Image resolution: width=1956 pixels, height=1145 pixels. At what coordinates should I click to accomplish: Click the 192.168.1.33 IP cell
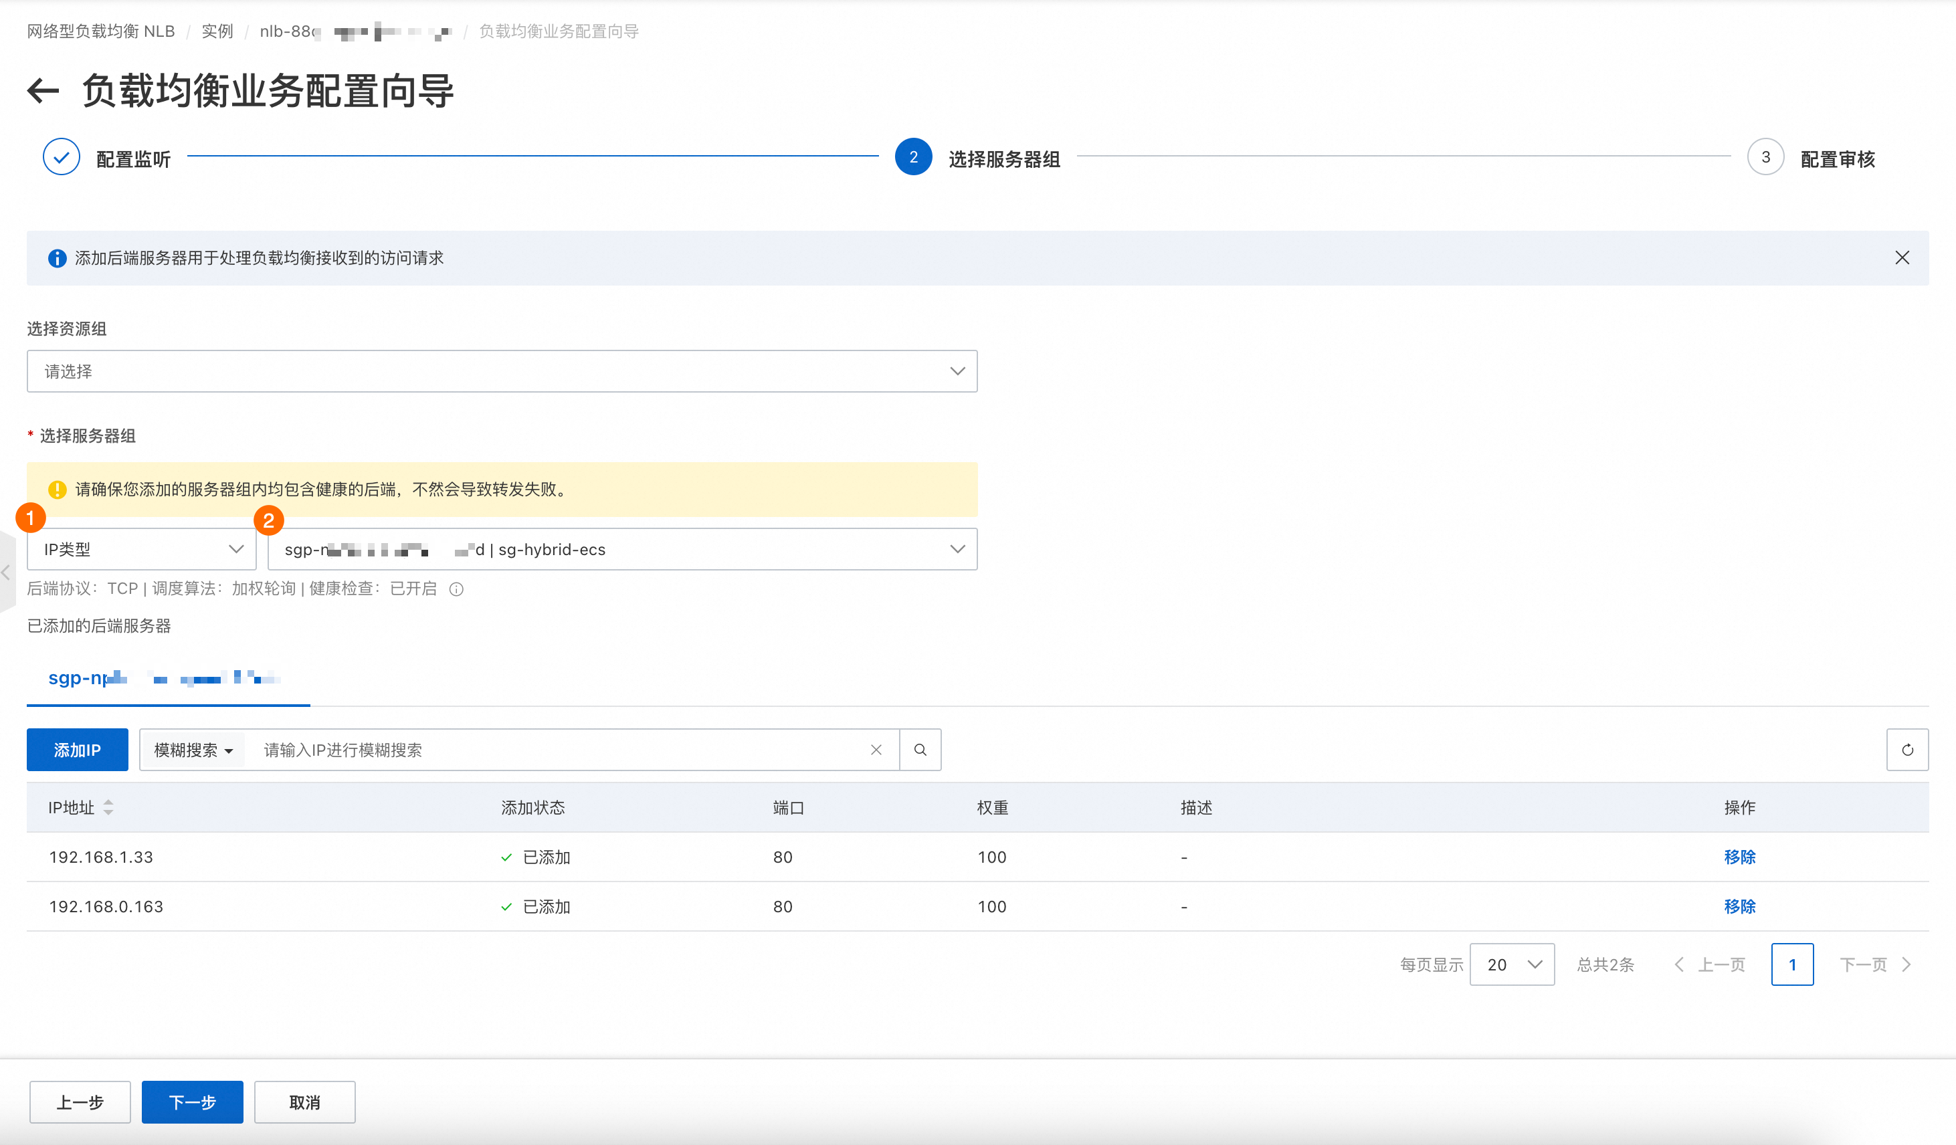pyautogui.click(x=101, y=857)
